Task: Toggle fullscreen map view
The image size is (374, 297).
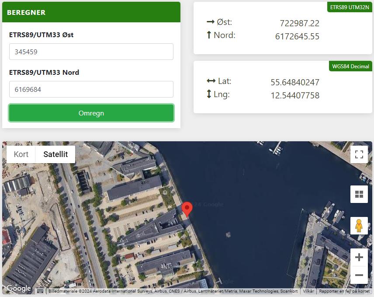Action: point(359,154)
